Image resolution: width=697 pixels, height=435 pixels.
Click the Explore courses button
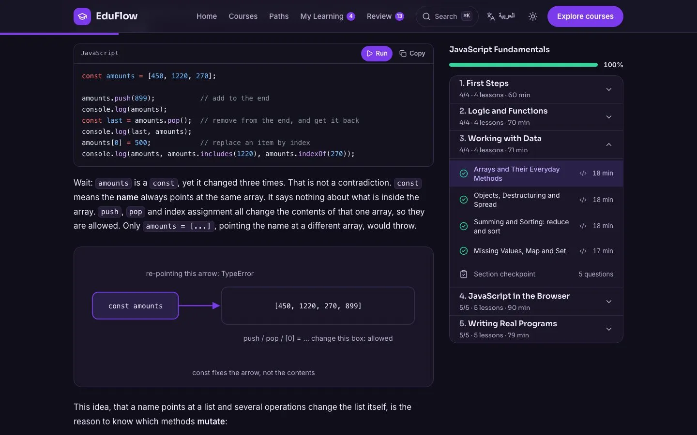(585, 16)
